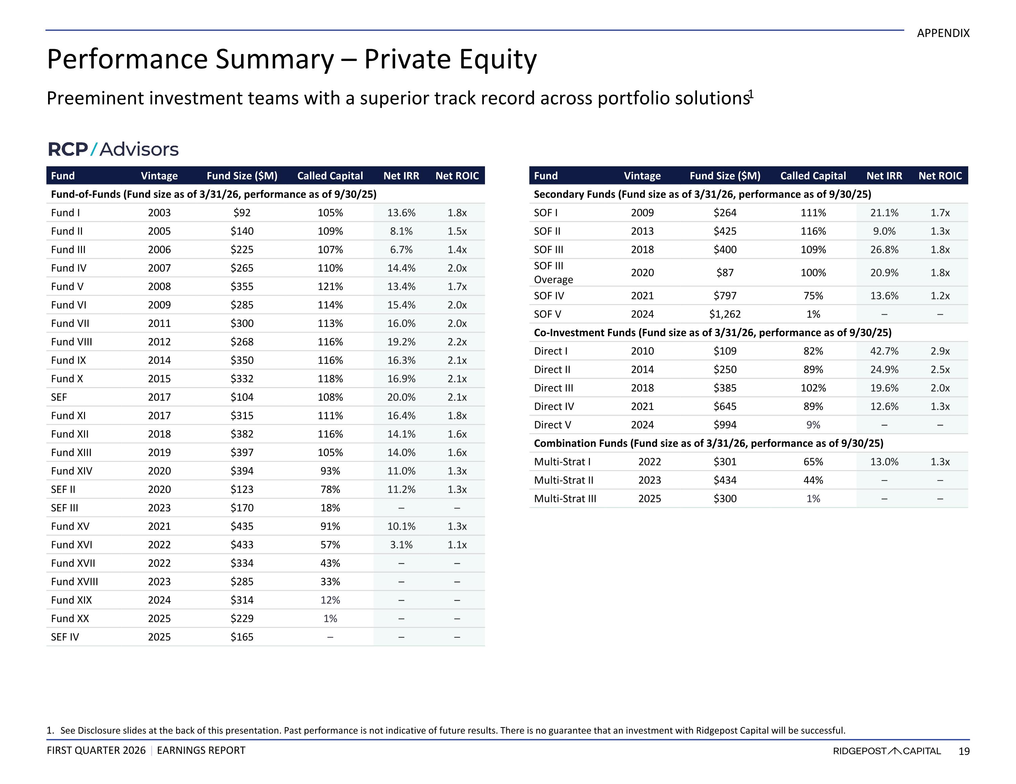Select the APPENDIX section label

(x=943, y=33)
